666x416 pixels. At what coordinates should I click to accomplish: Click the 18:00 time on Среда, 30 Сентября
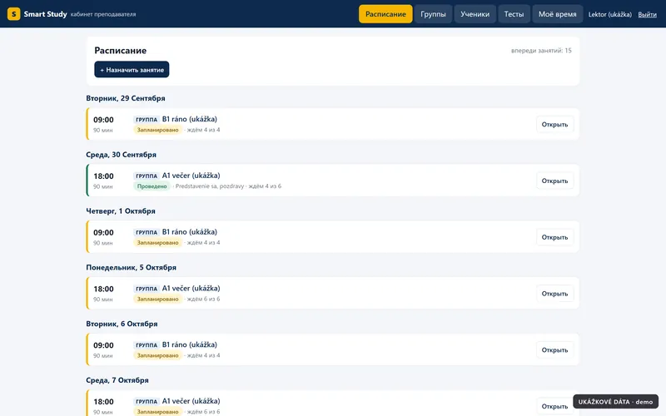coord(103,176)
